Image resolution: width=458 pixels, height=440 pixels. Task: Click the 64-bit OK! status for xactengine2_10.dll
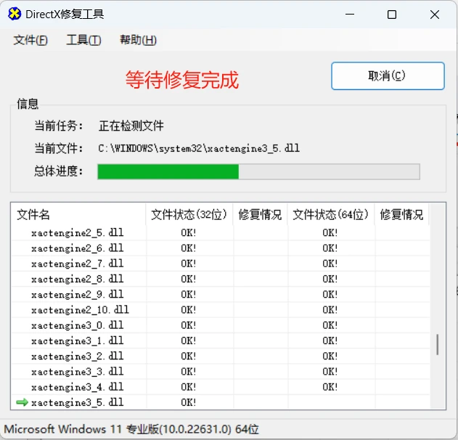tap(330, 310)
